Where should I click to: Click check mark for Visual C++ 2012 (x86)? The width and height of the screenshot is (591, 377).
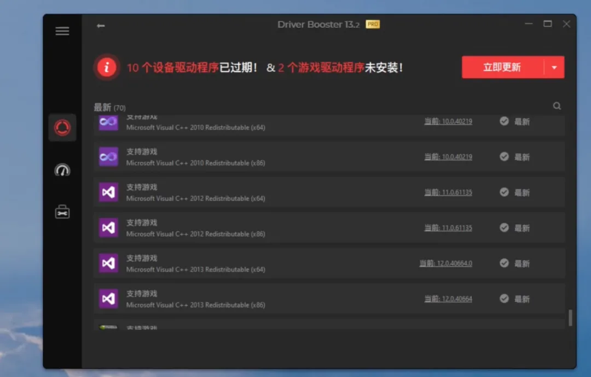tap(505, 228)
